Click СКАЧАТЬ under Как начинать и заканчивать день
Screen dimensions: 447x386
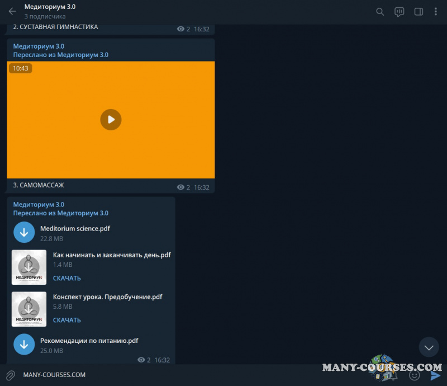tap(67, 278)
